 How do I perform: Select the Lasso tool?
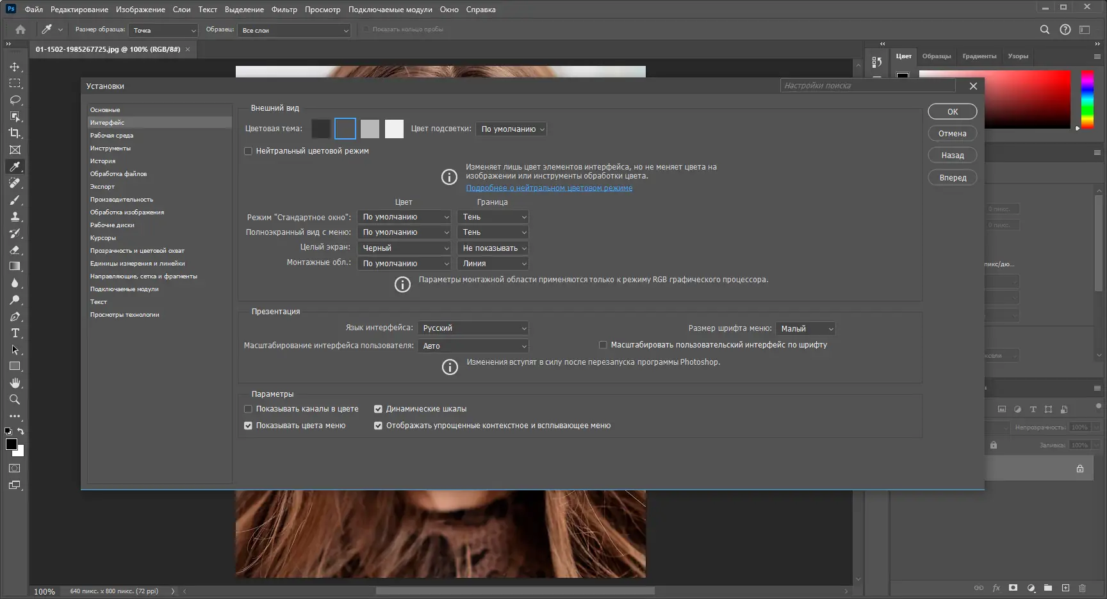[15, 100]
